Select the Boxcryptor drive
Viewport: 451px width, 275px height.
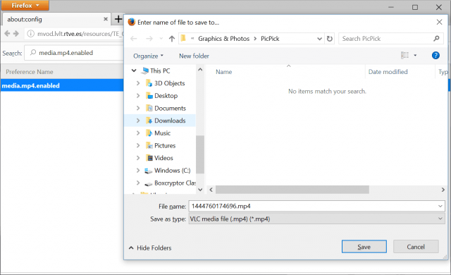point(175,183)
